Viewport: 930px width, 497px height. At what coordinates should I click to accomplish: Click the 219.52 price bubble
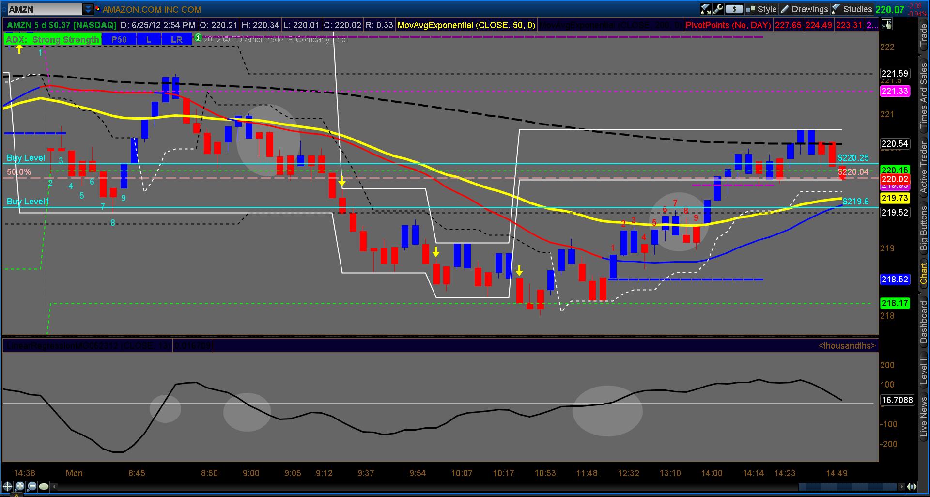point(895,213)
